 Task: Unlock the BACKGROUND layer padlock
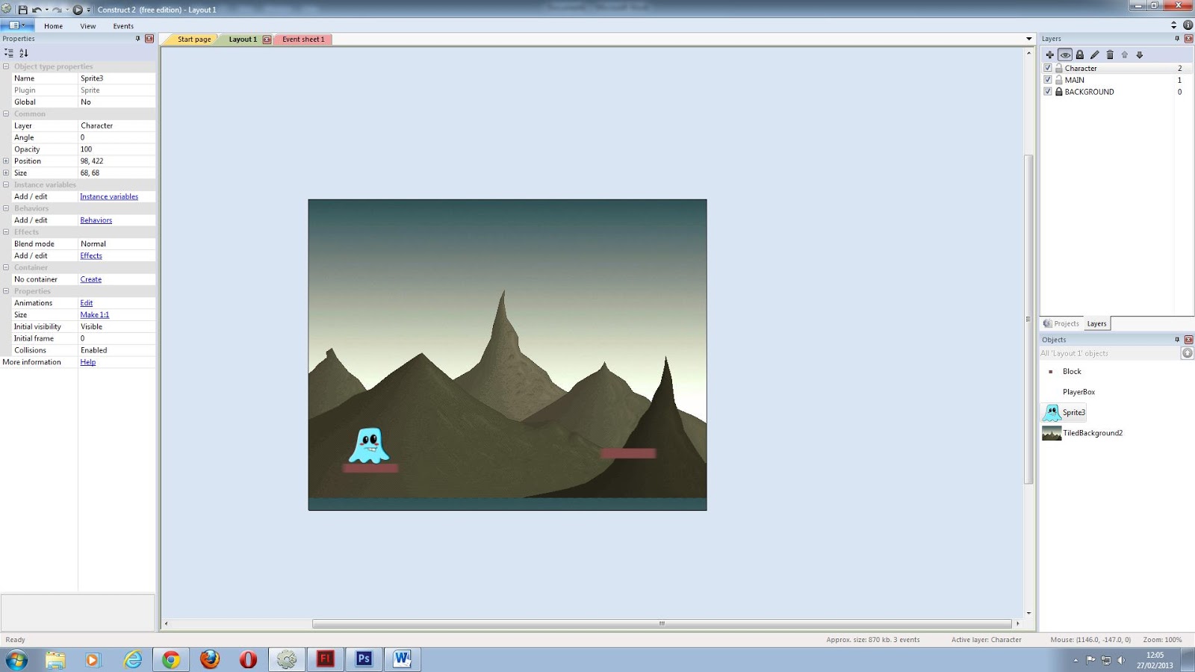click(x=1058, y=91)
